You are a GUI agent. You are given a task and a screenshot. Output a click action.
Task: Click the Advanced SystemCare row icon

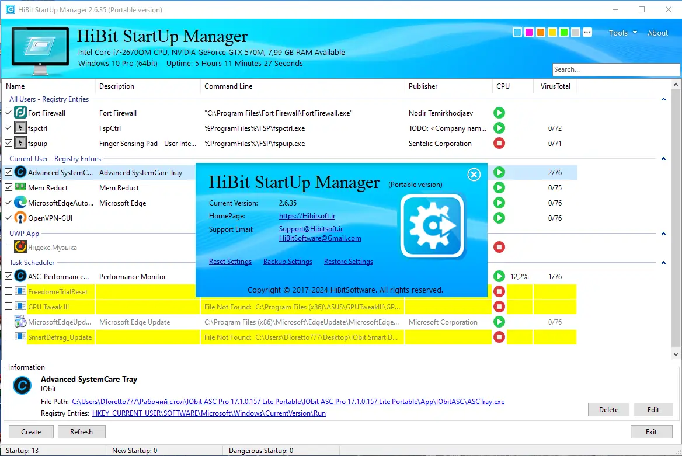coord(20,172)
